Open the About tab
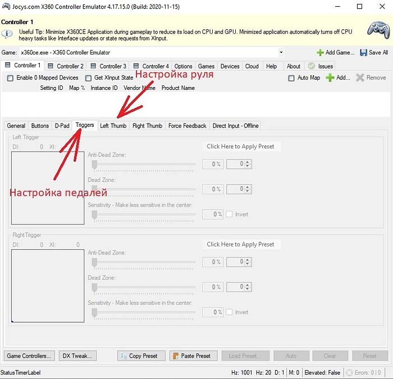393x379 pixels. click(294, 66)
